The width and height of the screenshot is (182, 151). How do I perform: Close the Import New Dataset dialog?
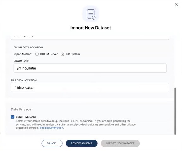click(x=177, y=5)
